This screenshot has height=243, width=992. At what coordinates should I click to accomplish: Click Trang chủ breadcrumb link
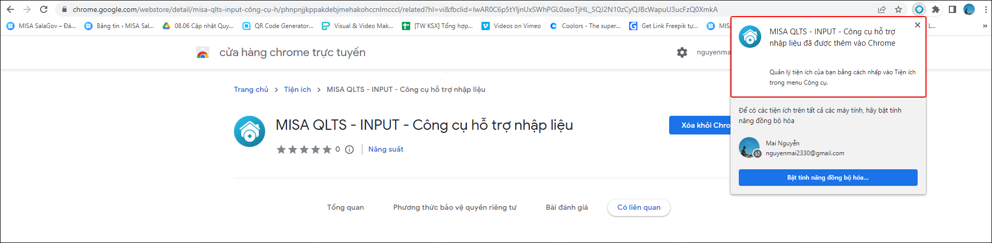point(251,89)
